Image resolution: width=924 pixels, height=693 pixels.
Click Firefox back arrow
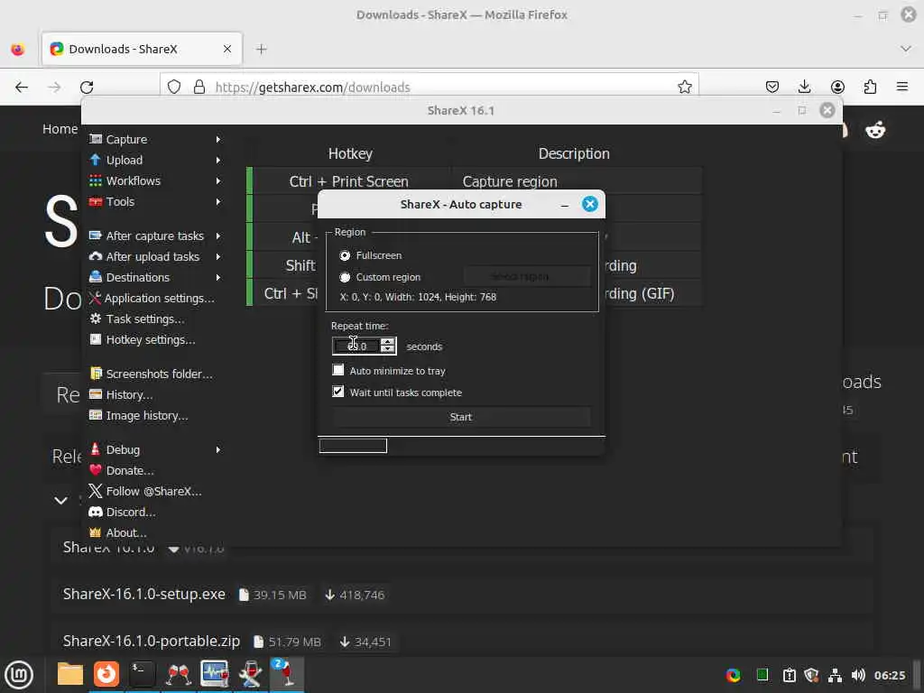click(22, 88)
